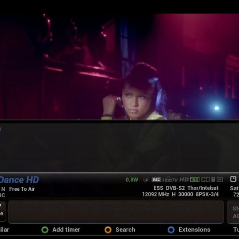Click the Dance HD channel name
The height and width of the screenshot is (239, 239).
click(19, 180)
